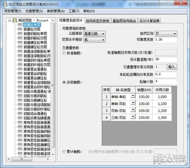Viewport: 190px width, 168px height.
Task: Click the tree scrollbar down arrow
Action: pos(53,154)
